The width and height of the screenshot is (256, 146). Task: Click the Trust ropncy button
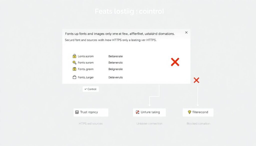91,112
